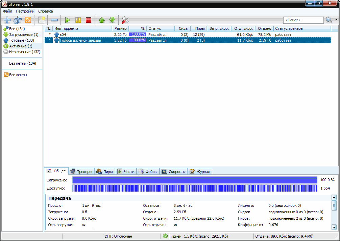Image resolution: width=340 pixels, height=241 pixels.
Task: Select Неактивные (132) in the sidebar
Action: (x=22, y=52)
